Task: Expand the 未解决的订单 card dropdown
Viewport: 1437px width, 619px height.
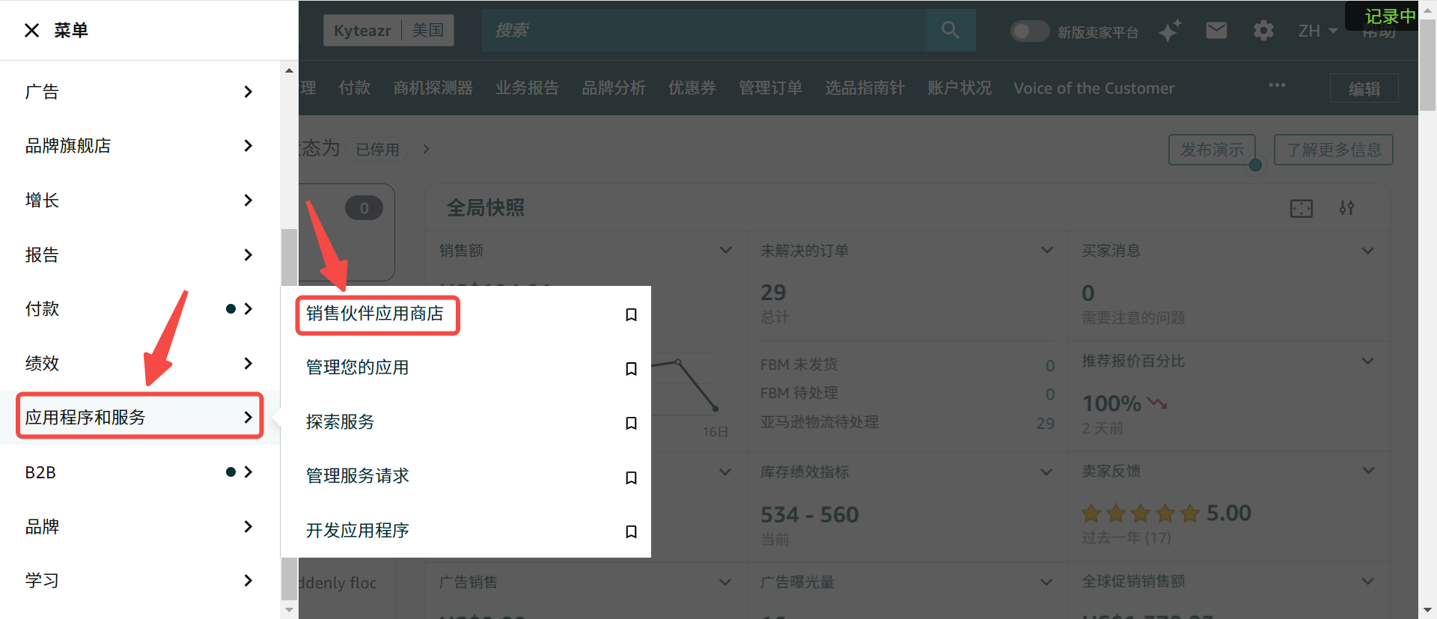Action: point(1047,250)
